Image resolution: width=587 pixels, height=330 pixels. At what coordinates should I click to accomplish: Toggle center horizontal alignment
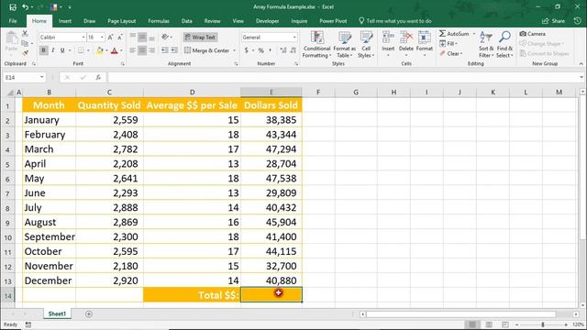pos(142,50)
